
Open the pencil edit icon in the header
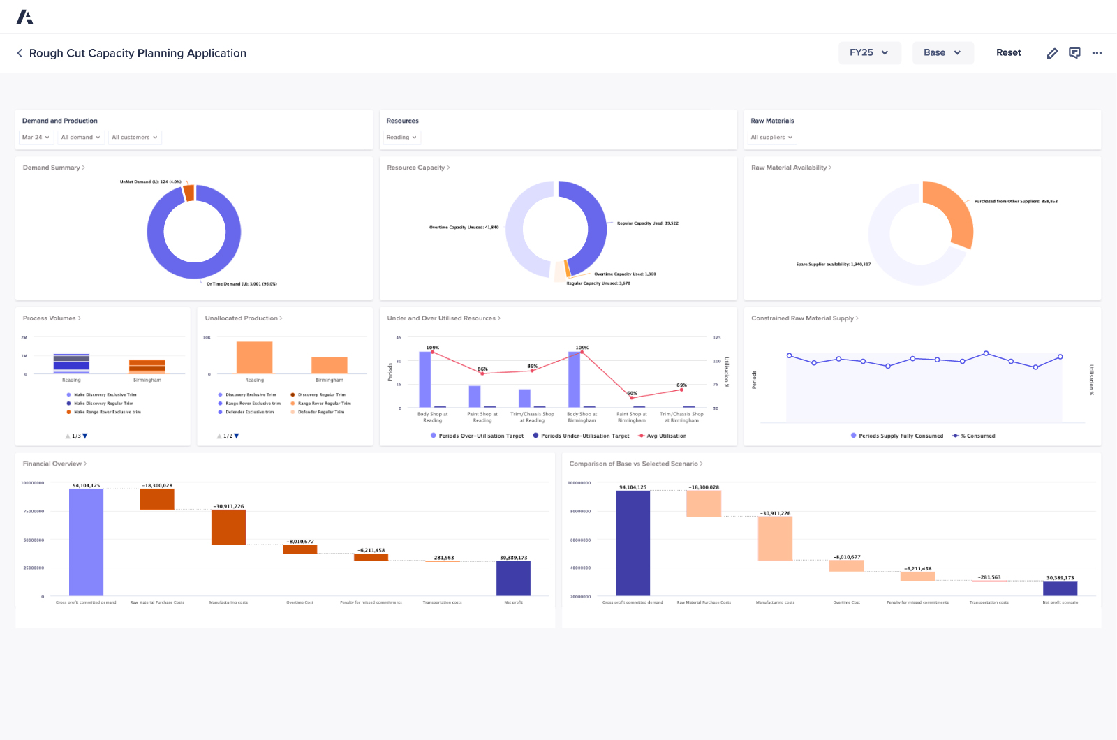[x=1053, y=52]
